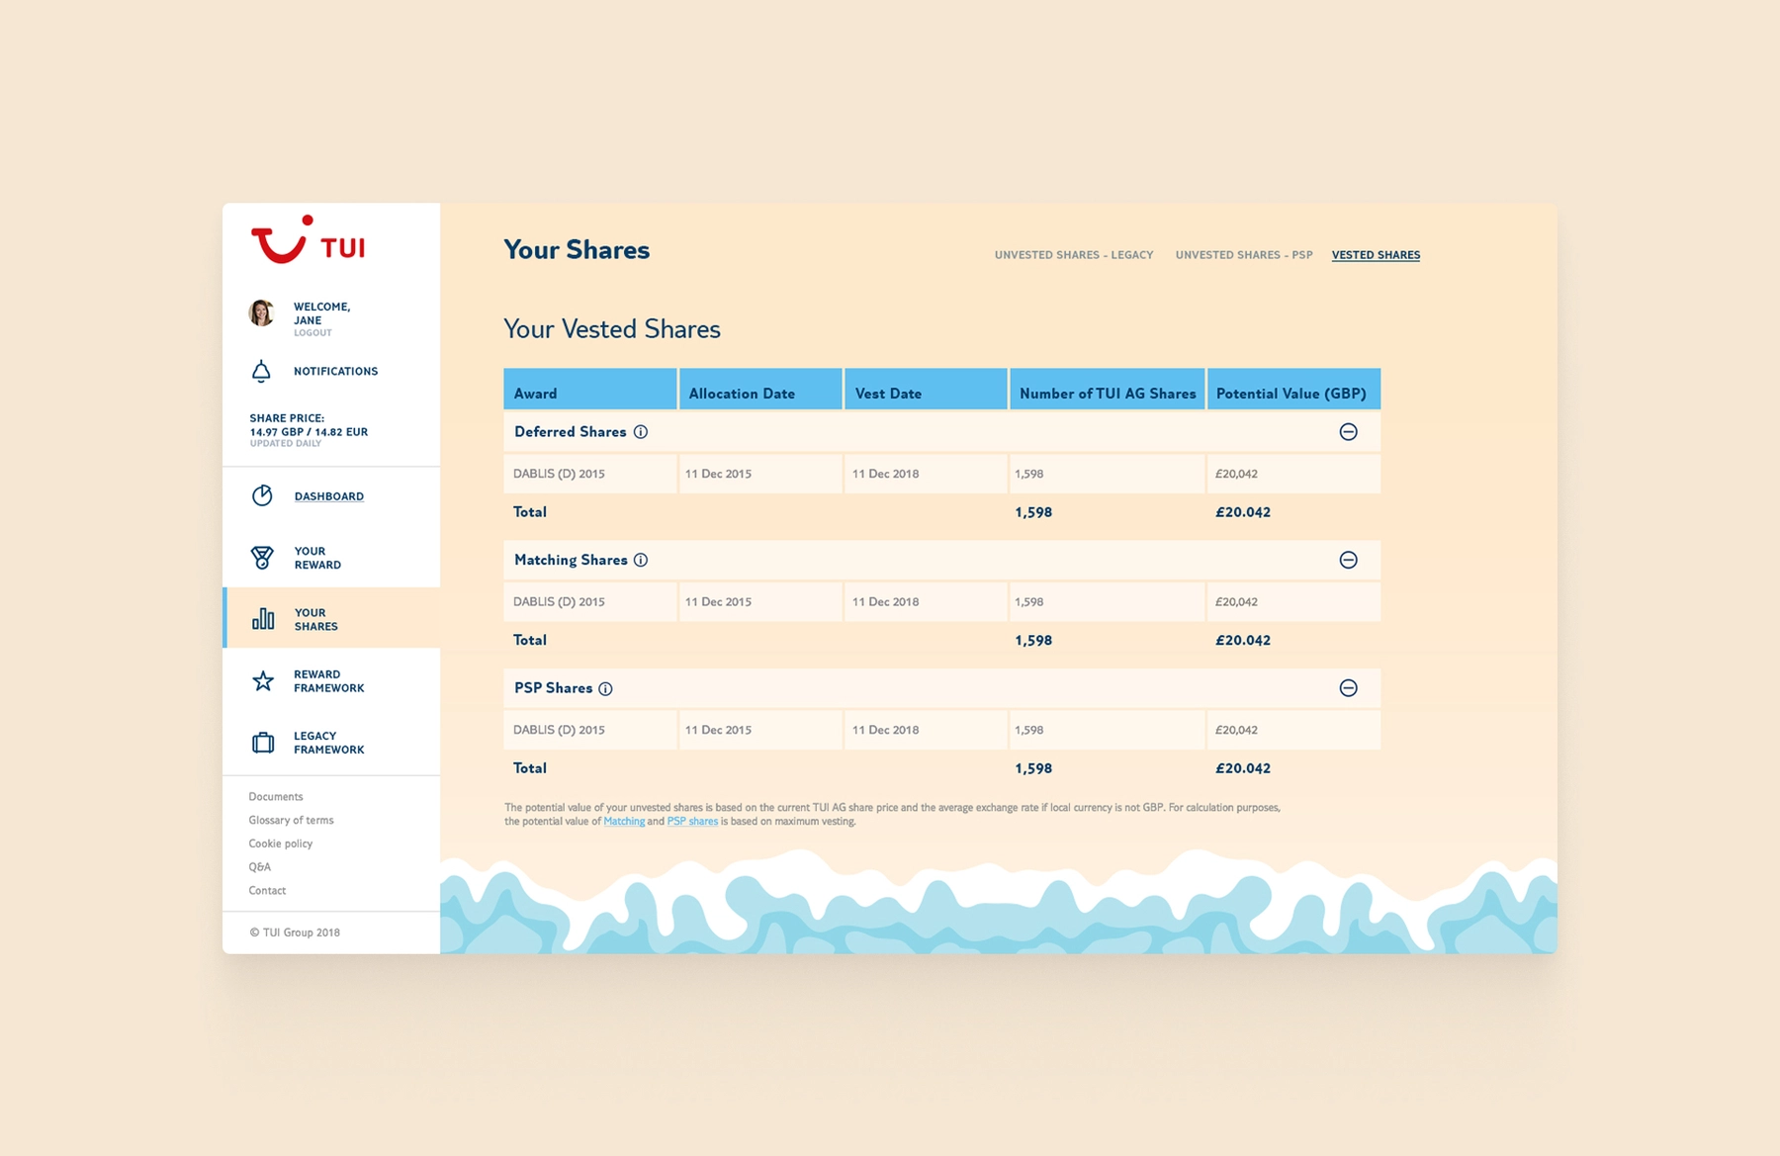Image resolution: width=1780 pixels, height=1156 pixels.
Task: Click the PSP shares hyperlink in footnote
Action: (x=692, y=822)
